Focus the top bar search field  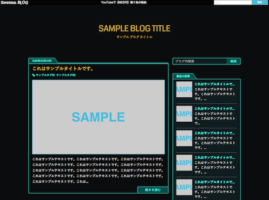coord(233,2)
